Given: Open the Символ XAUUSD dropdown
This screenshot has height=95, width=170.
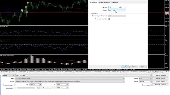Looking at the screenshot, I should pyautogui.click(x=70, y=79).
